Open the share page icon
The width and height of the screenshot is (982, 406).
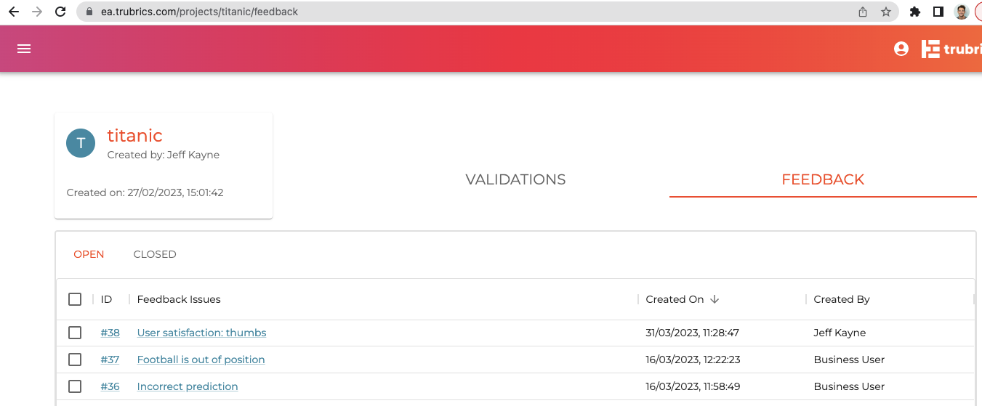pyautogui.click(x=863, y=12)
